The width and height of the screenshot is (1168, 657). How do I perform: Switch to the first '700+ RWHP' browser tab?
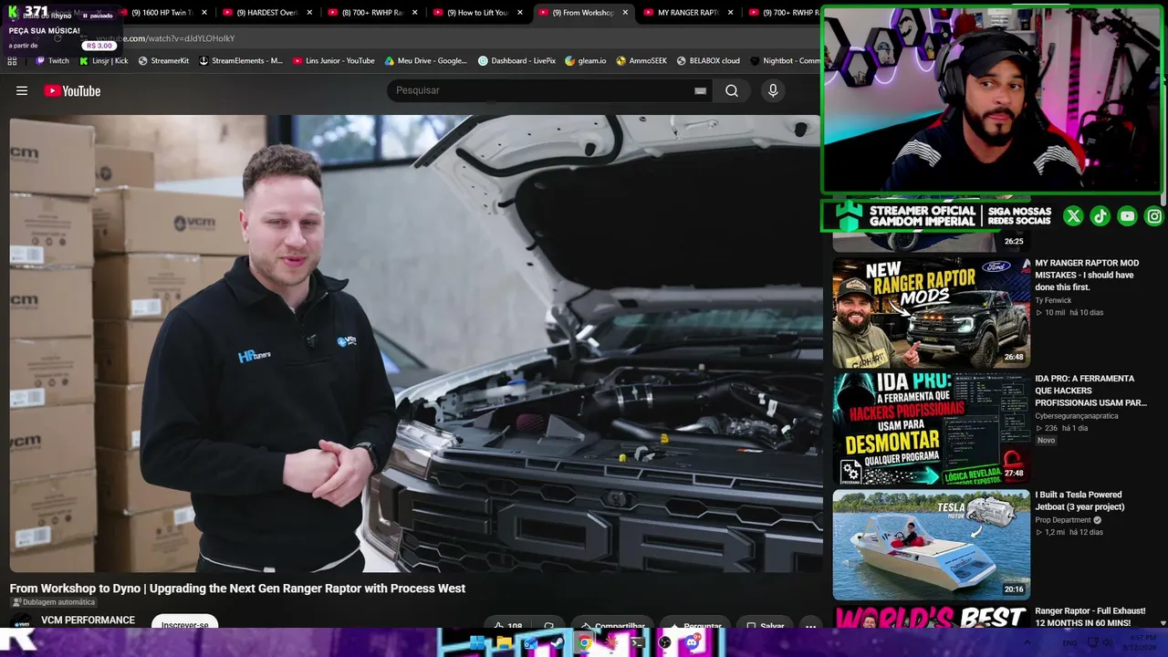click(x=372, y=13)
